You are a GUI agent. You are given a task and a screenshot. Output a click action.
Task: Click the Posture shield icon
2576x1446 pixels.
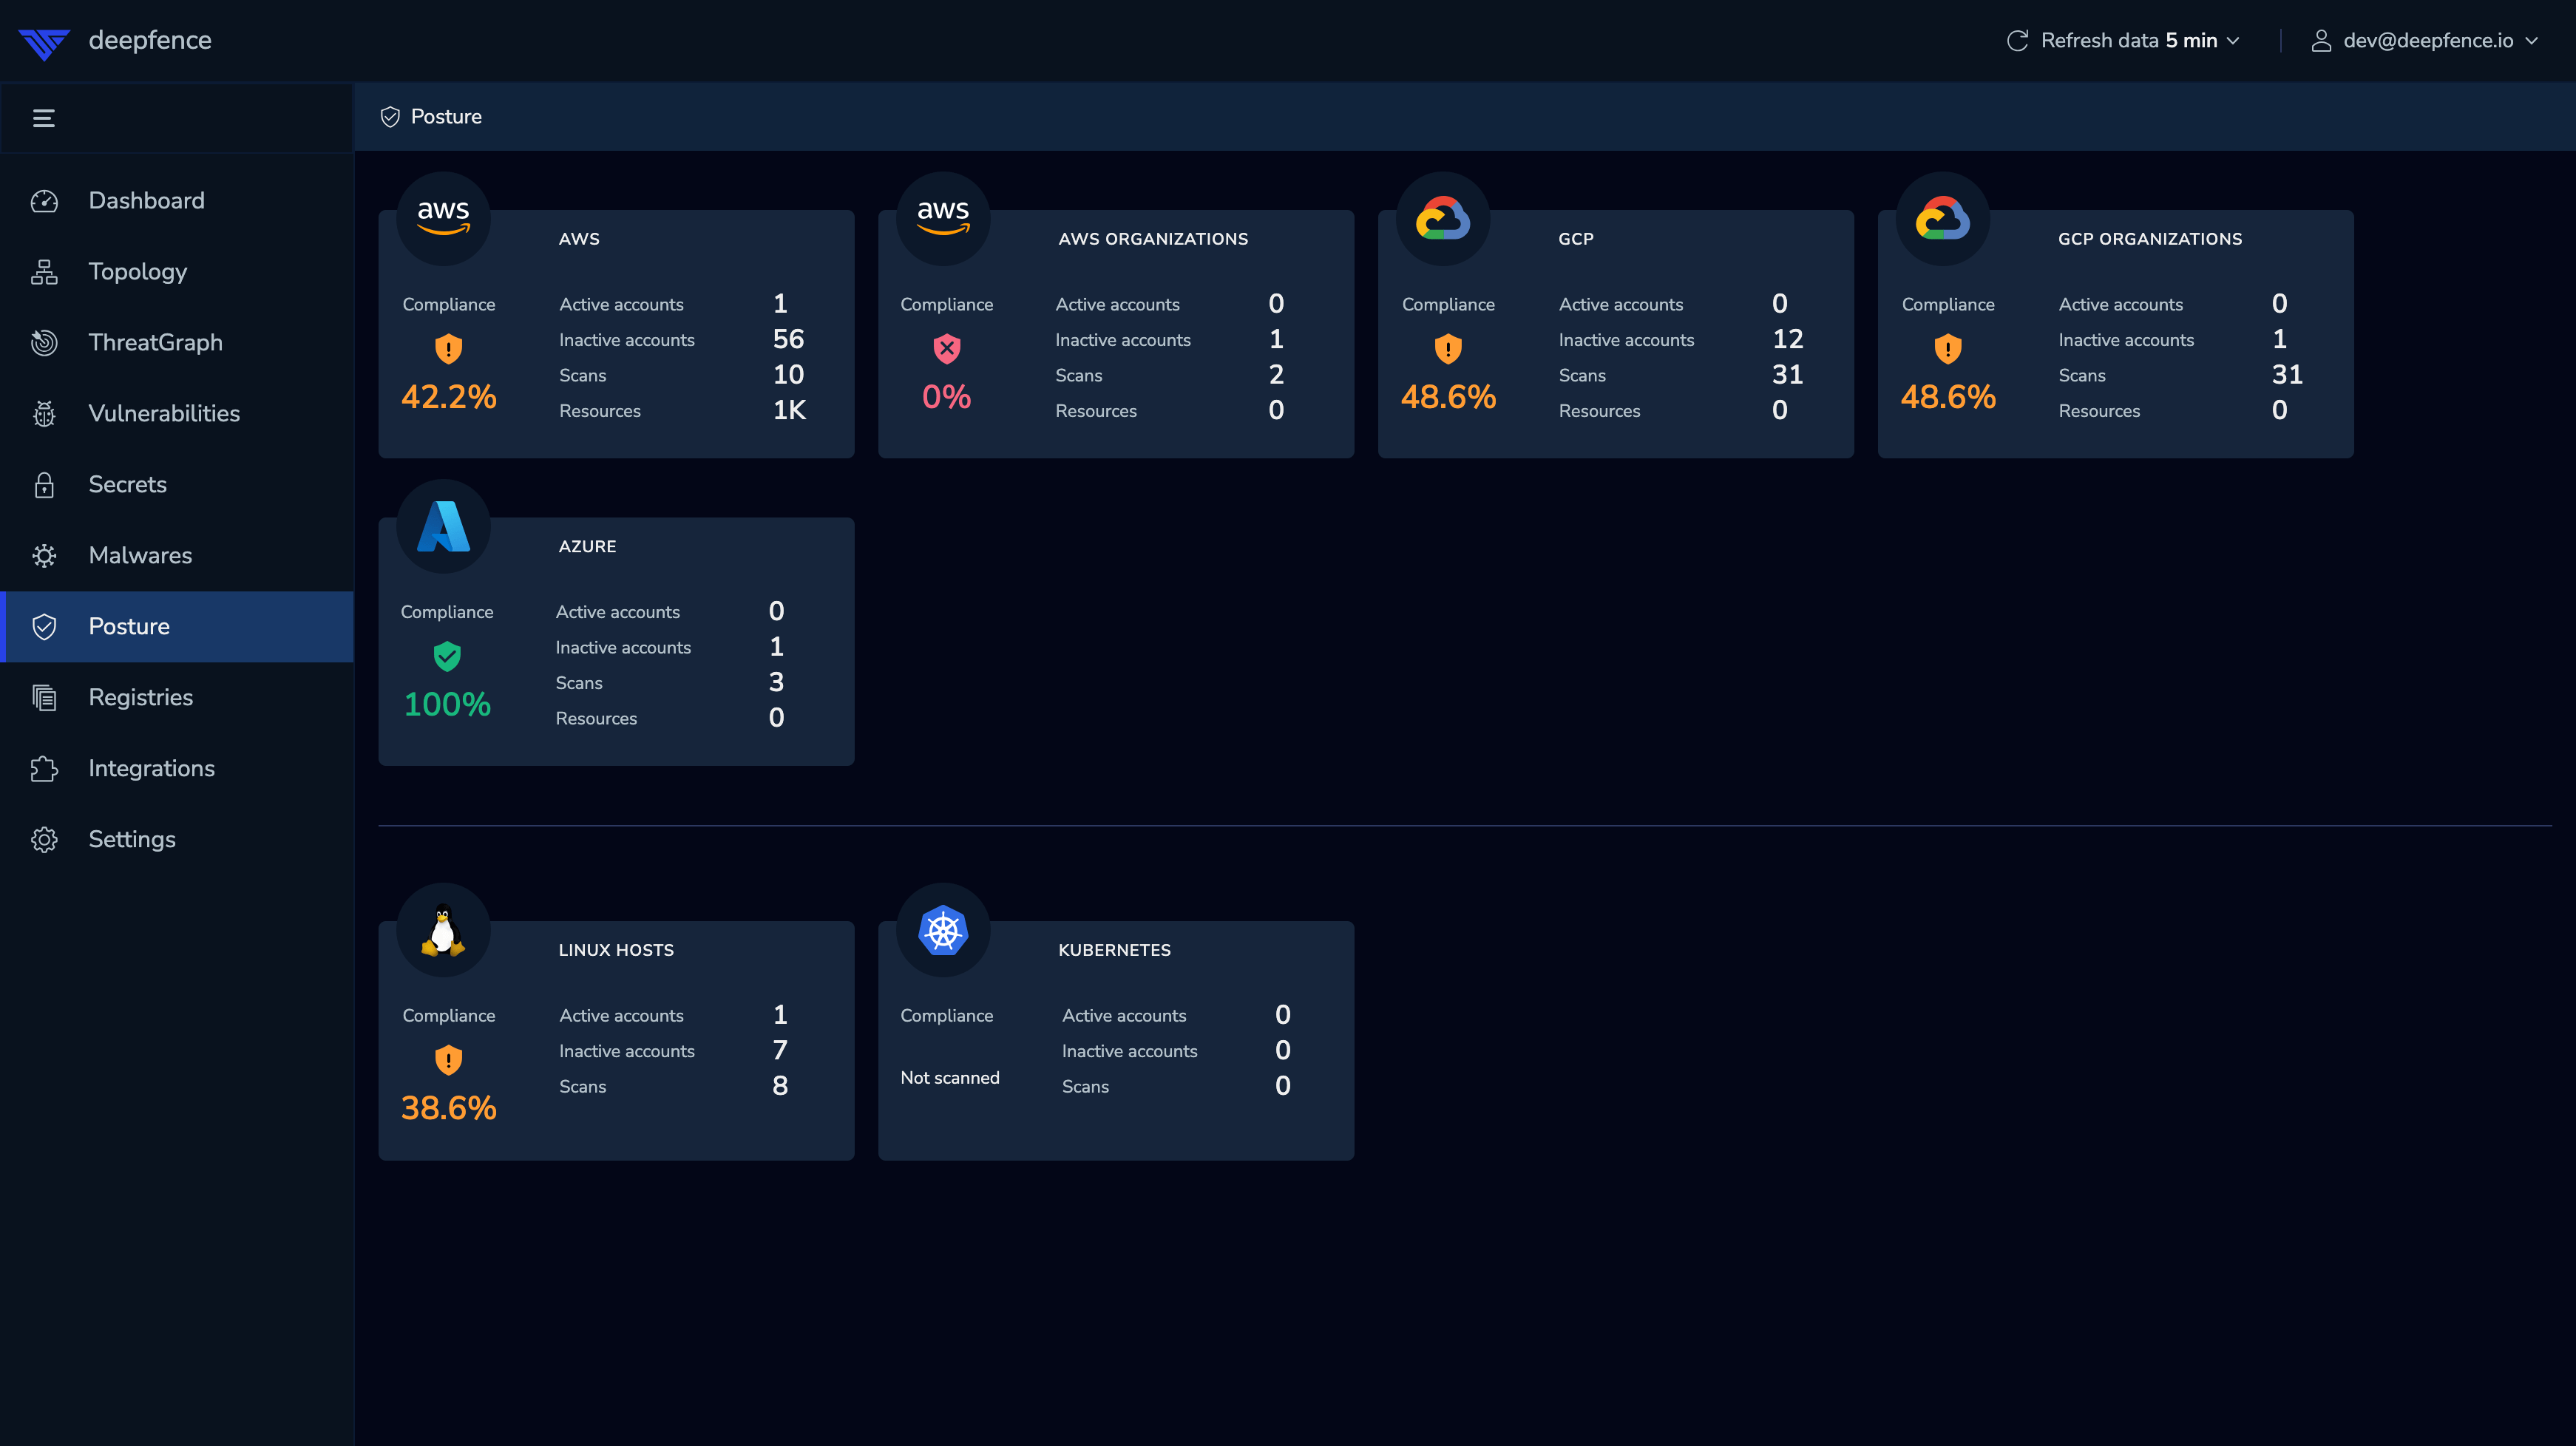44,625
